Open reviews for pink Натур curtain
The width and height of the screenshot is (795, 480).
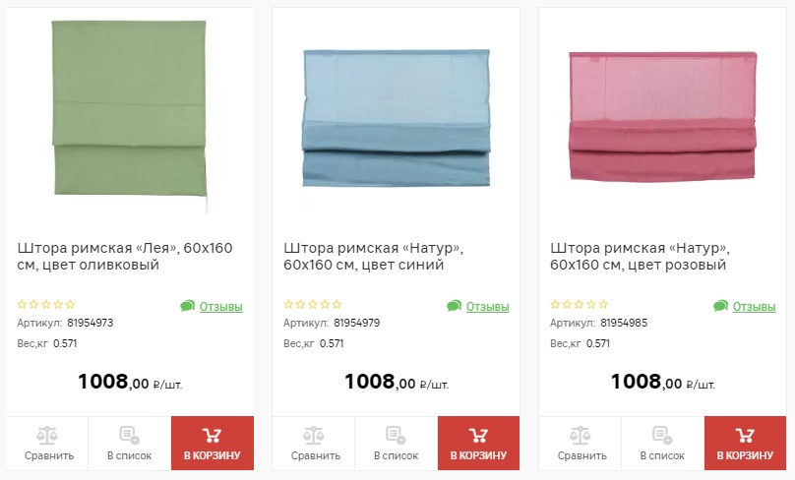pyautogui.click(x=744, y=306)
